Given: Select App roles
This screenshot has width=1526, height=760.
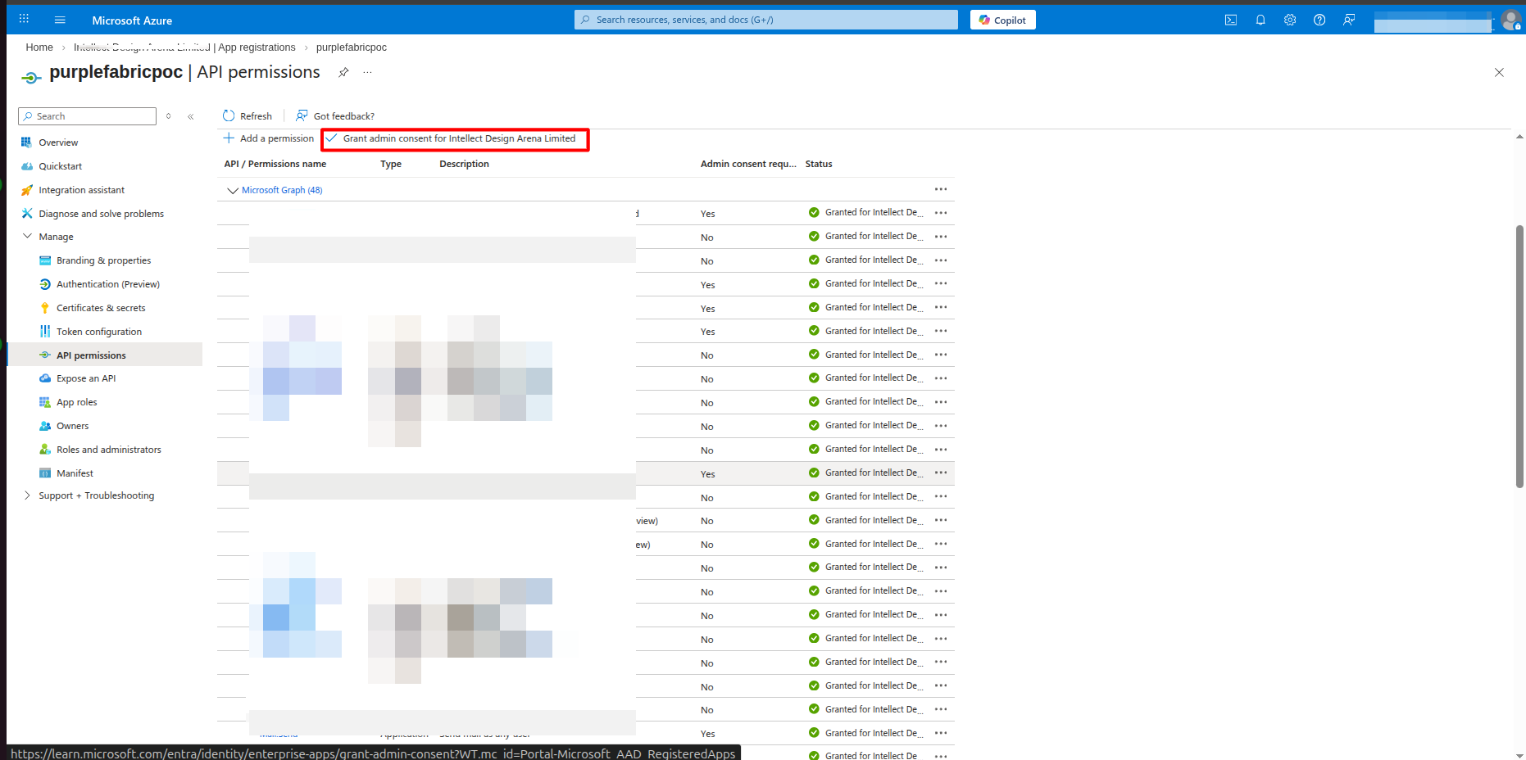Looking at the screenshot, I should pyautogui.click(x=76, y=402).
